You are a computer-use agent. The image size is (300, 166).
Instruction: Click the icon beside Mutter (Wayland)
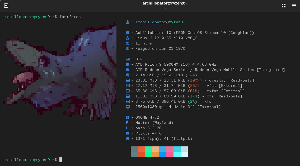click(x=127, y=123)
